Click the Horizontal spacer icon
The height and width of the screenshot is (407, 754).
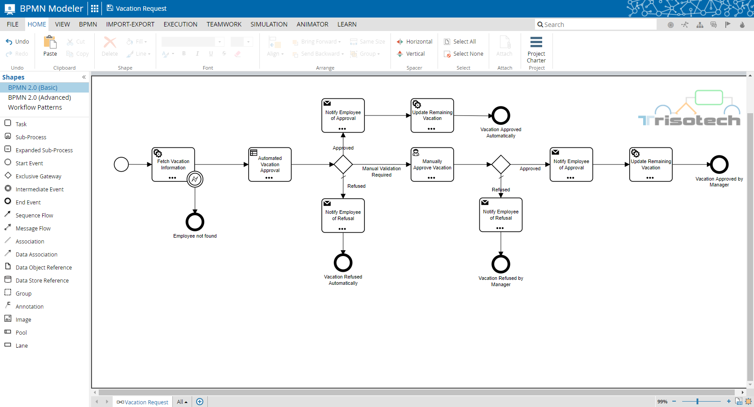(400, 42)
